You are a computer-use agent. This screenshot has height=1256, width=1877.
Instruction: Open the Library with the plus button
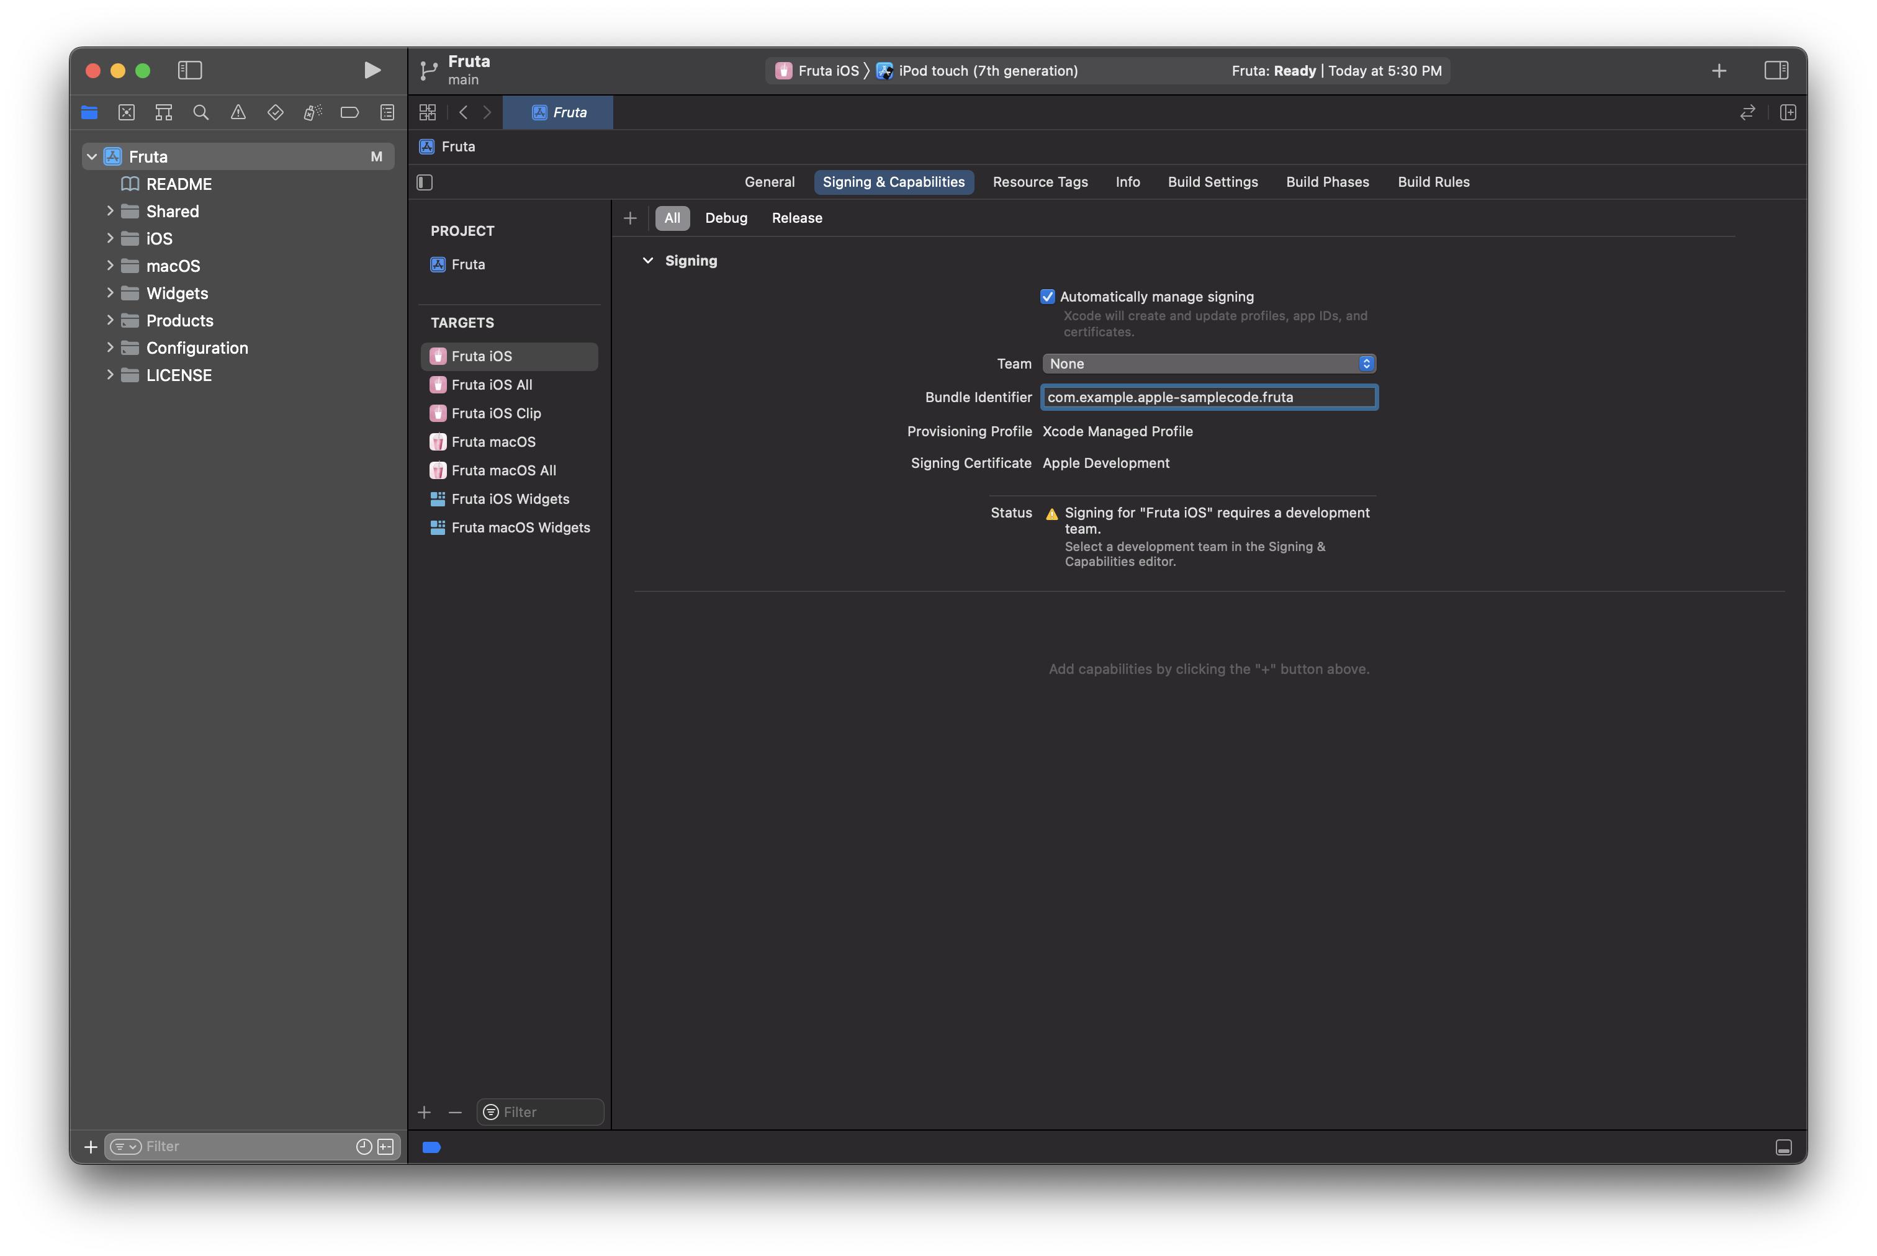1718,71
